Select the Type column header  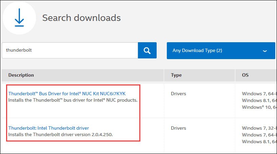pos(176,75)
